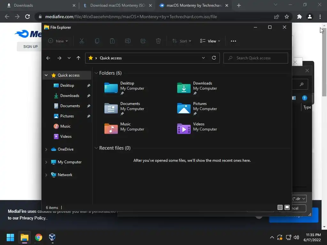The image size is (327, 245).
Task: Open the See more ellipsis menu
Action: pos(233,41)
